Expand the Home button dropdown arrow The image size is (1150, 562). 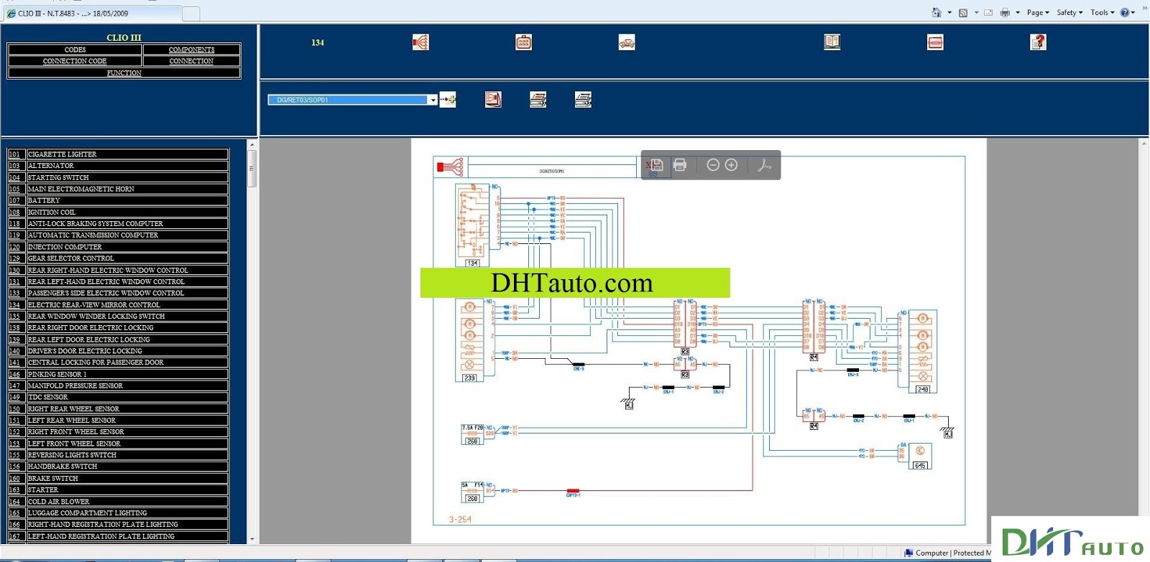[x=949, y=12]
